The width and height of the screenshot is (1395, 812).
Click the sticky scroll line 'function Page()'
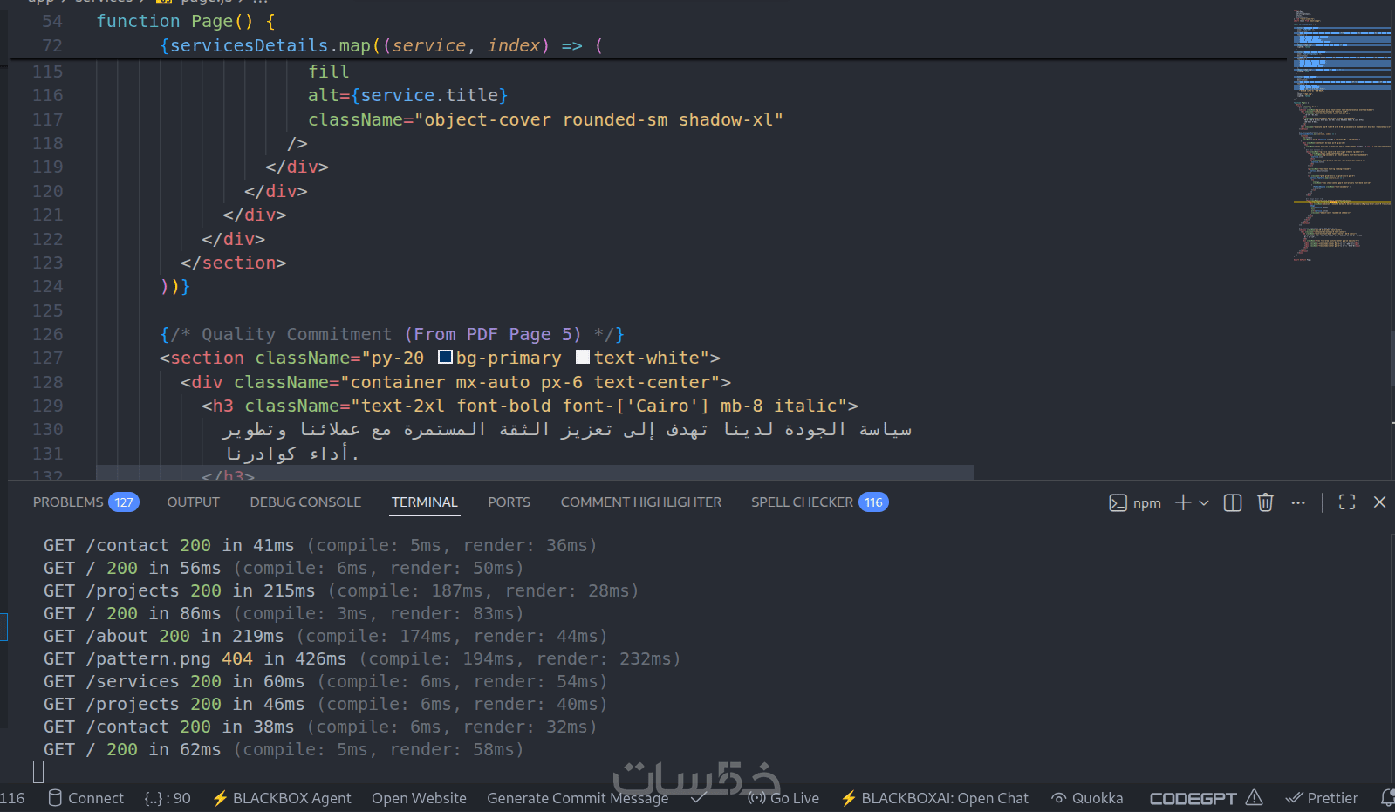185,21
